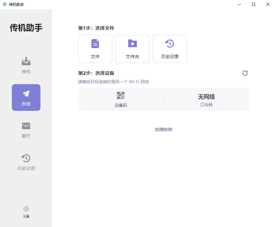The width and height of the screenshot is (275, 227).
Task: Select the 文件 card to choose files
Action: coord(95,49)
